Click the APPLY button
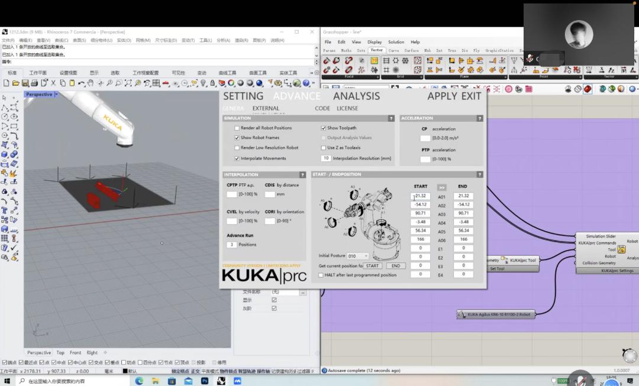Viewport: 639px width, 386px height. click(442, 96)
